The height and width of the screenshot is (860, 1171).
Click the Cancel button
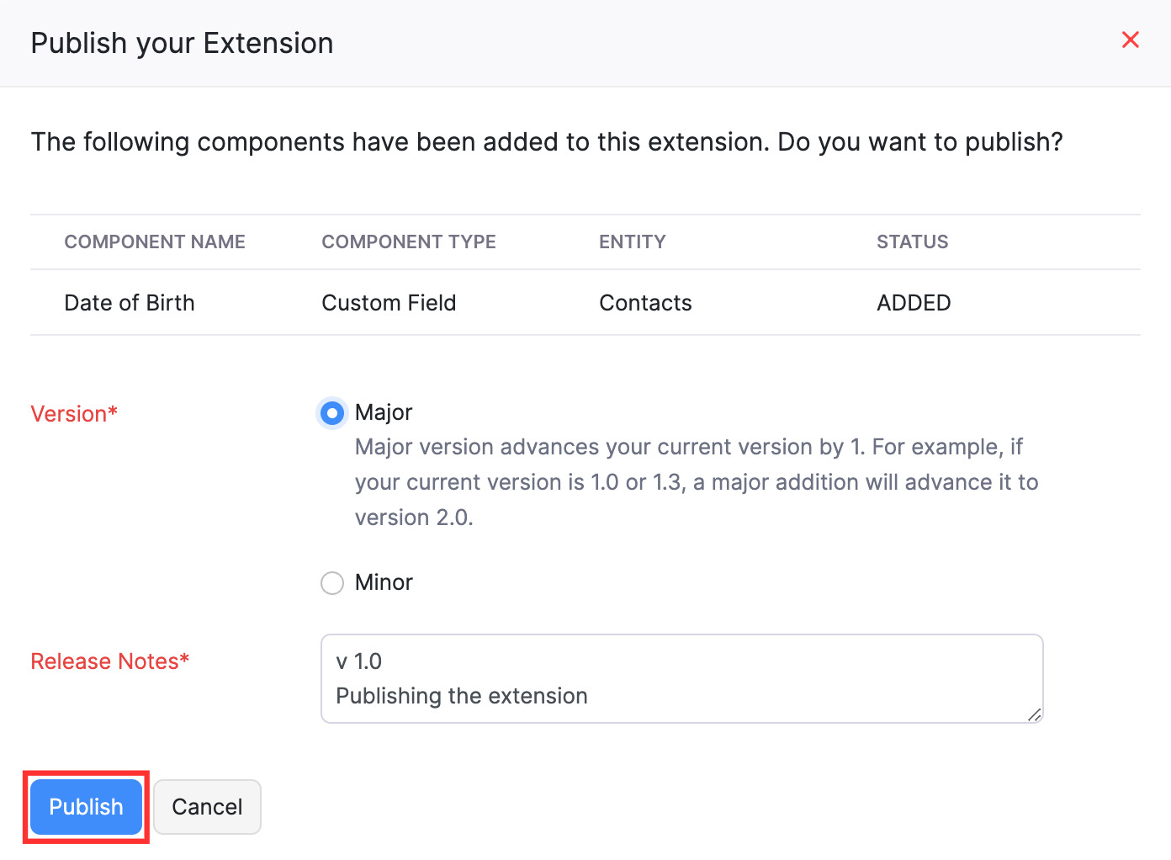pos(207,806)
